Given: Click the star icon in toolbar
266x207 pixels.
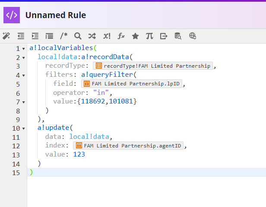Looking at the screenshot, I should (x=135, y=36).
